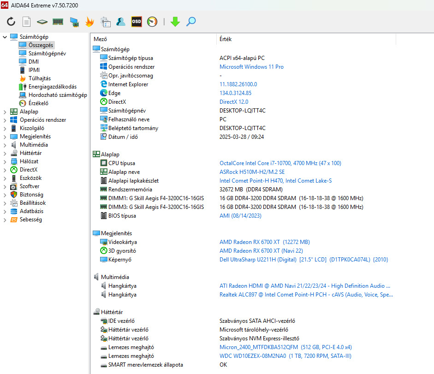
Task: Open the checklist audit toolbar icon
Action: [x=106, y=22]
